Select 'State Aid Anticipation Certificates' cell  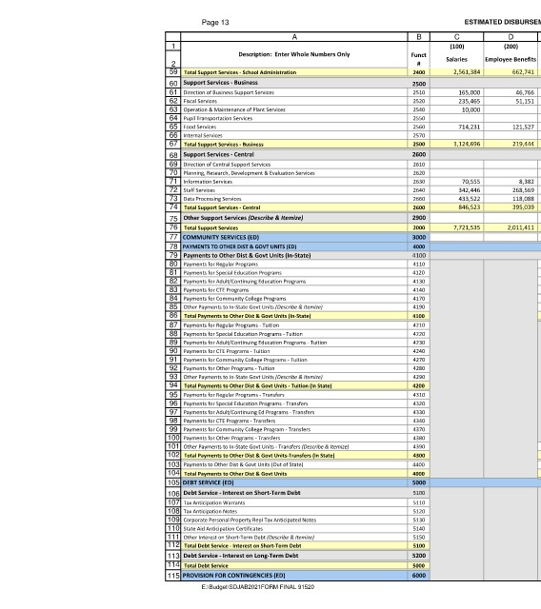pyautogui.click(x=294, y=529)
